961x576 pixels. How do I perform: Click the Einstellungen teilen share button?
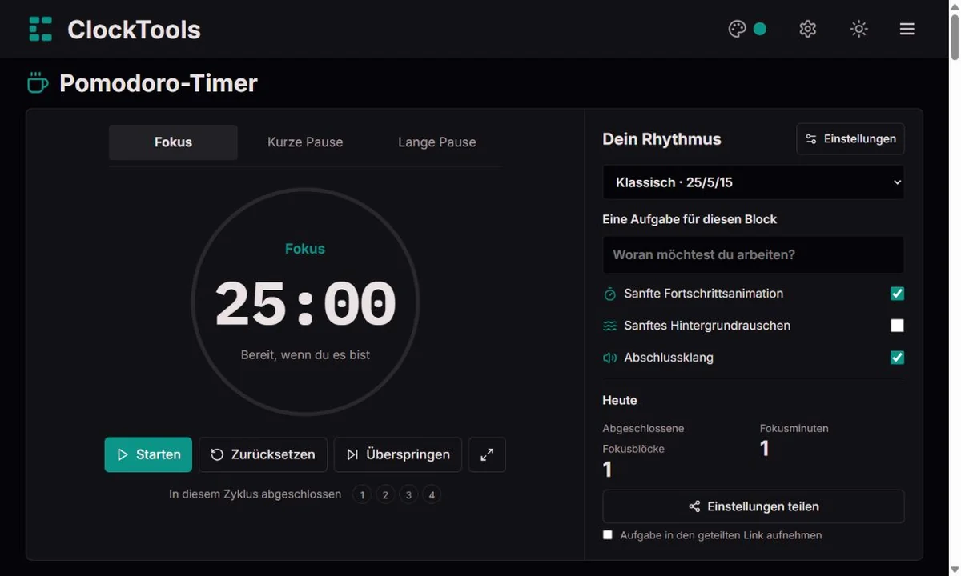(754, 506)
